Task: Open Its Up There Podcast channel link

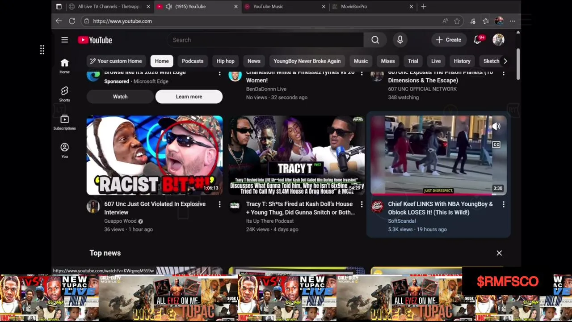Action: pyautogui.click(x=270, y=221)
